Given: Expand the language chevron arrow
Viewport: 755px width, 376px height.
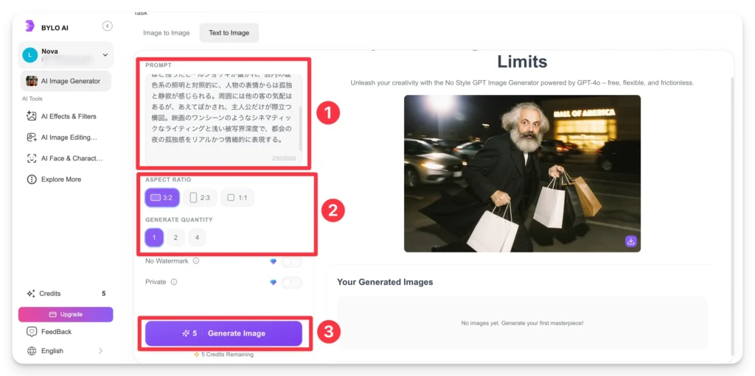Looking at the screenshot, I should 100,351.
